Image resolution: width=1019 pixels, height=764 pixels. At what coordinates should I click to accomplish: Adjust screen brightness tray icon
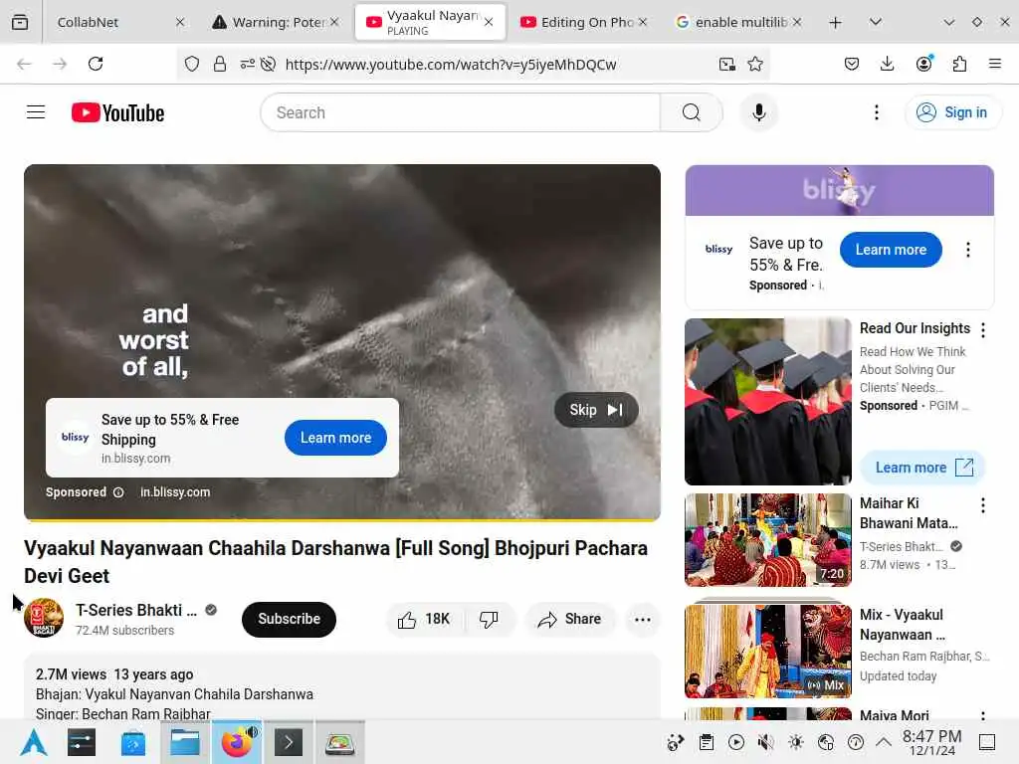coord(795,742)
